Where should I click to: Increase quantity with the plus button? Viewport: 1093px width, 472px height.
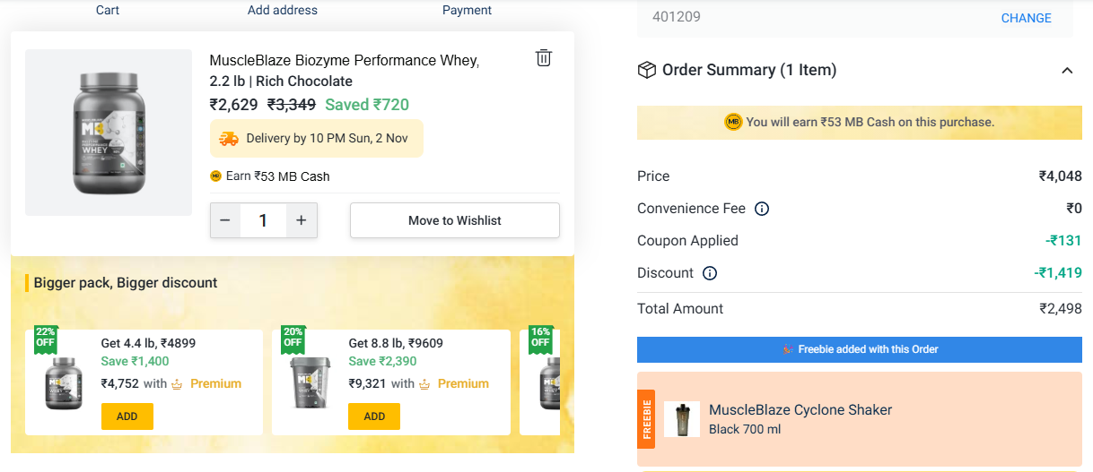(x=302, y=220)
